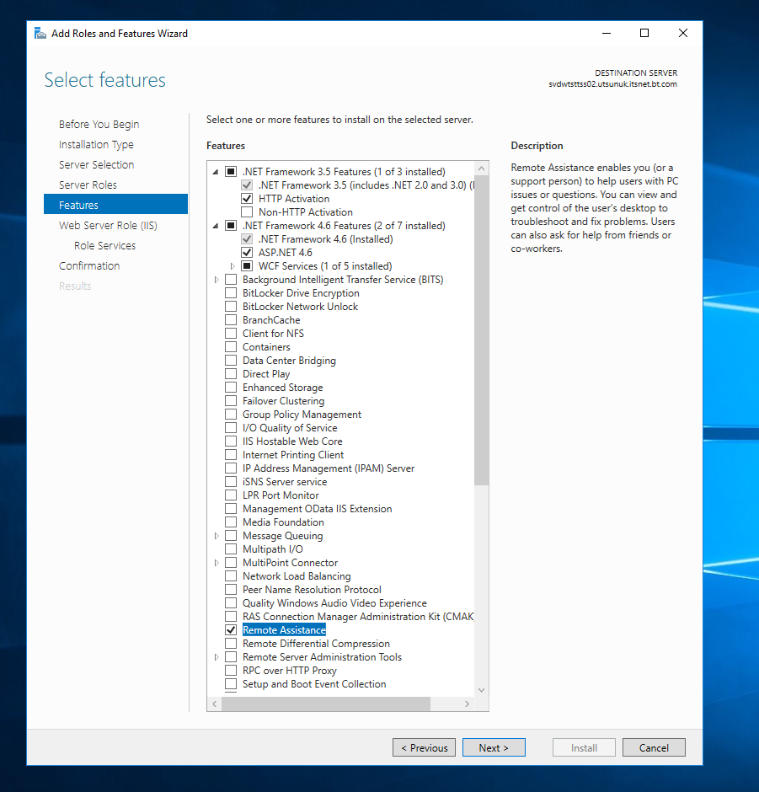Go to the Before You Begin step

(x=99, y=124)
